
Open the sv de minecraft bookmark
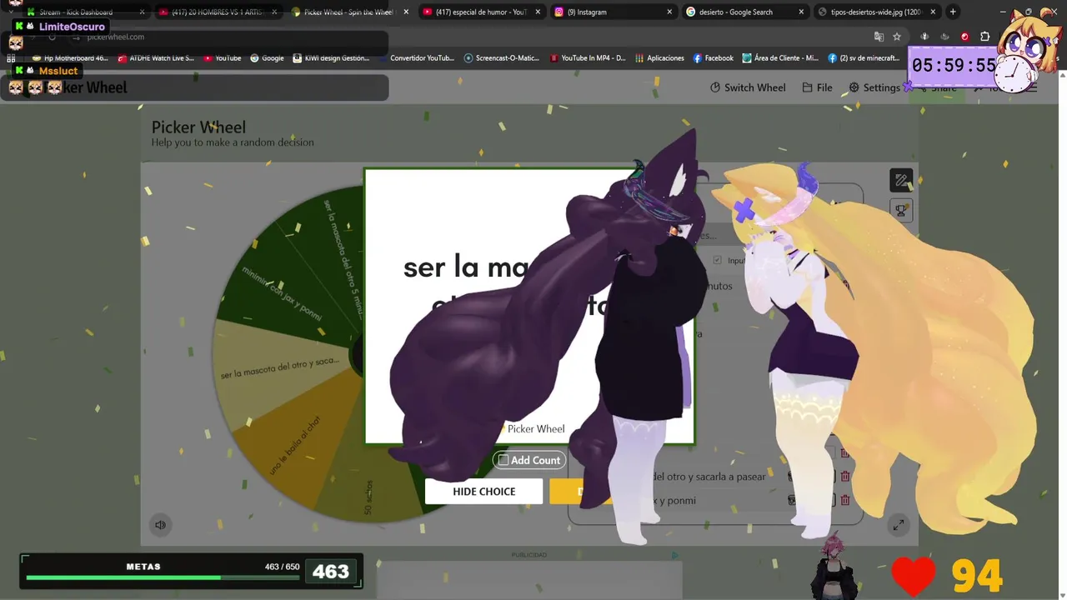(x=864, y=58)
